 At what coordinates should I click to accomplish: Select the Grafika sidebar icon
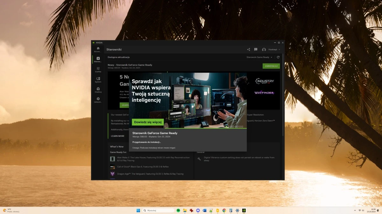[x=98, y=69]
